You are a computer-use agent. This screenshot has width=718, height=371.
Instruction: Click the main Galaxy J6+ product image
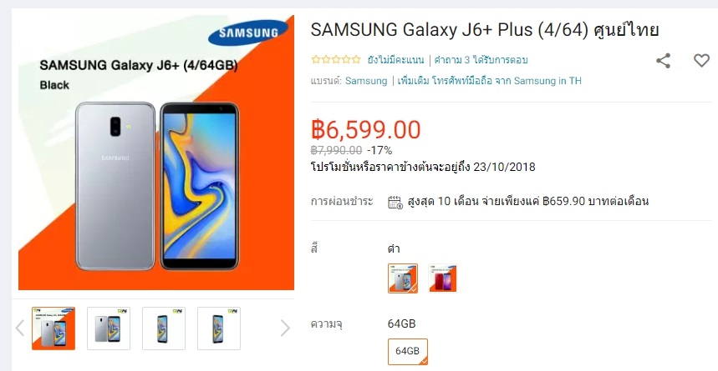tap(156, 153)
